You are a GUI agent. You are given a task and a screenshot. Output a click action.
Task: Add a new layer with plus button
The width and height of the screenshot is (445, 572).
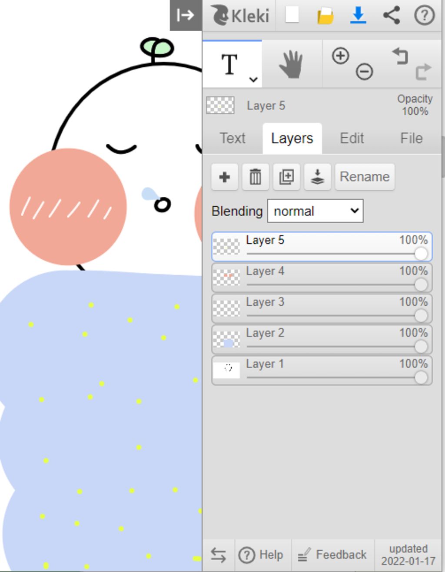225,177
